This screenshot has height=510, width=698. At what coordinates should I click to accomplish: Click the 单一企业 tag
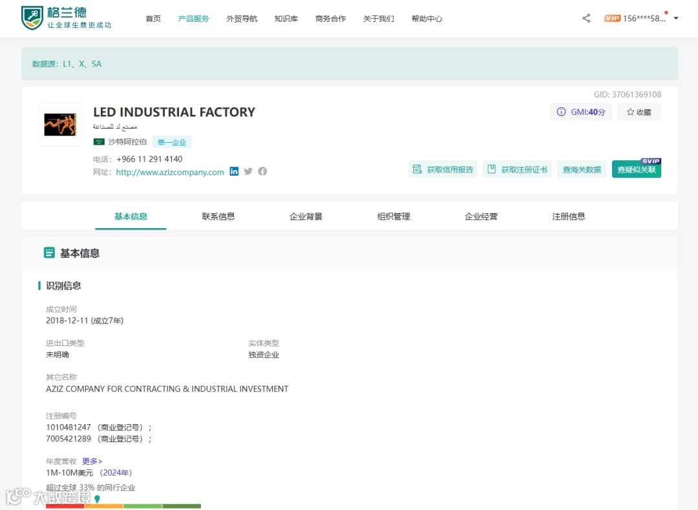click(x=172, y=142)
